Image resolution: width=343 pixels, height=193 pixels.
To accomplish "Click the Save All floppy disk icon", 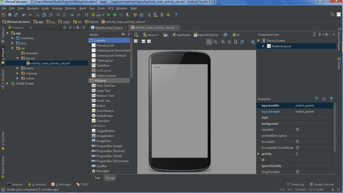I will coord(10,15).
